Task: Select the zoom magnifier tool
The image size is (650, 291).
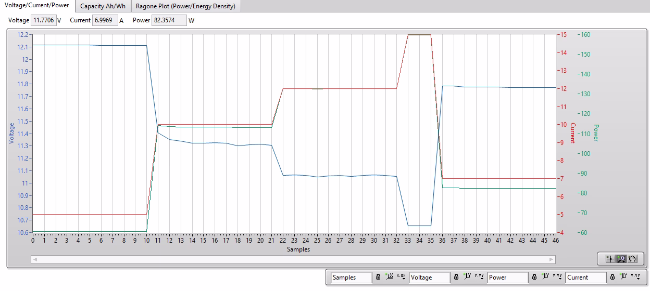Action: 621,259
